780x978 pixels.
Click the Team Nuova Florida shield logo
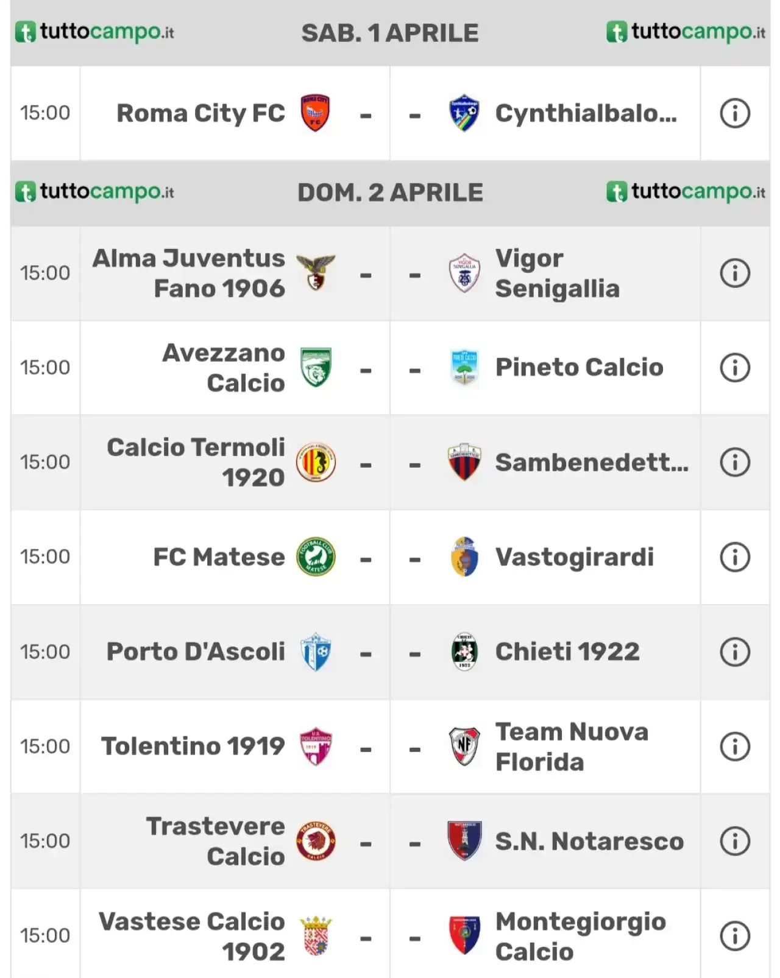point(464,746)
